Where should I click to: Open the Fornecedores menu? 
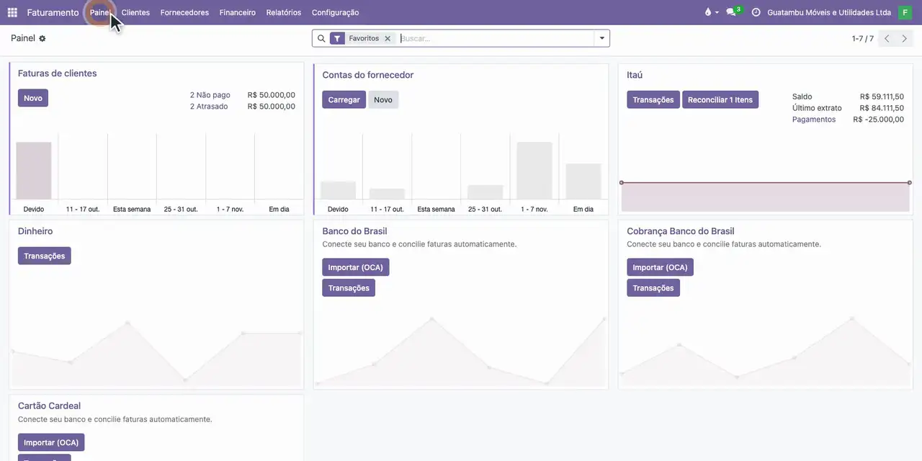tap(184, 12)
